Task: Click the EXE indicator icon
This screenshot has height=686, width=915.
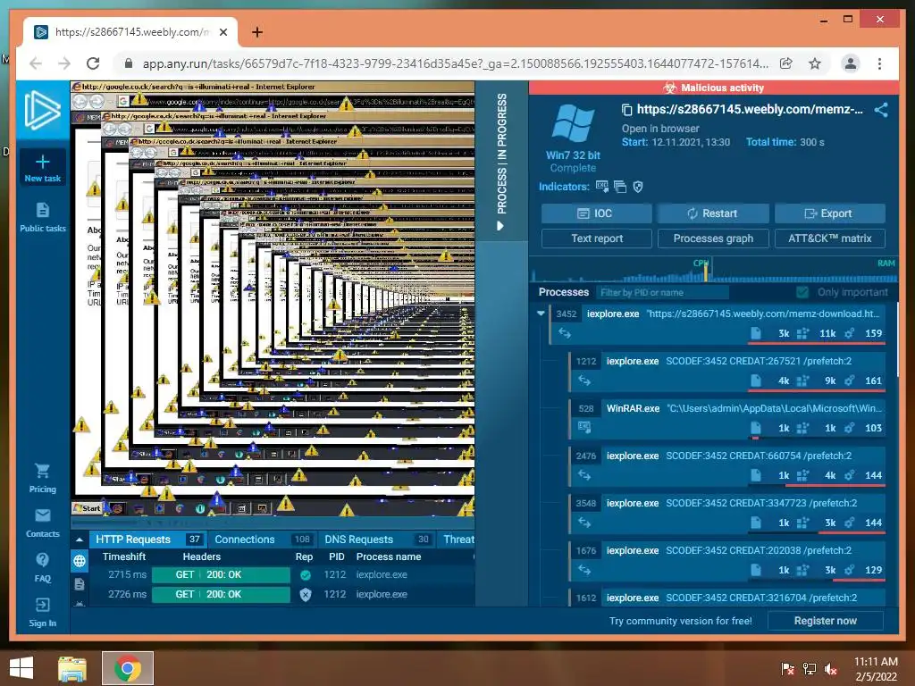Action: (601, 187)
